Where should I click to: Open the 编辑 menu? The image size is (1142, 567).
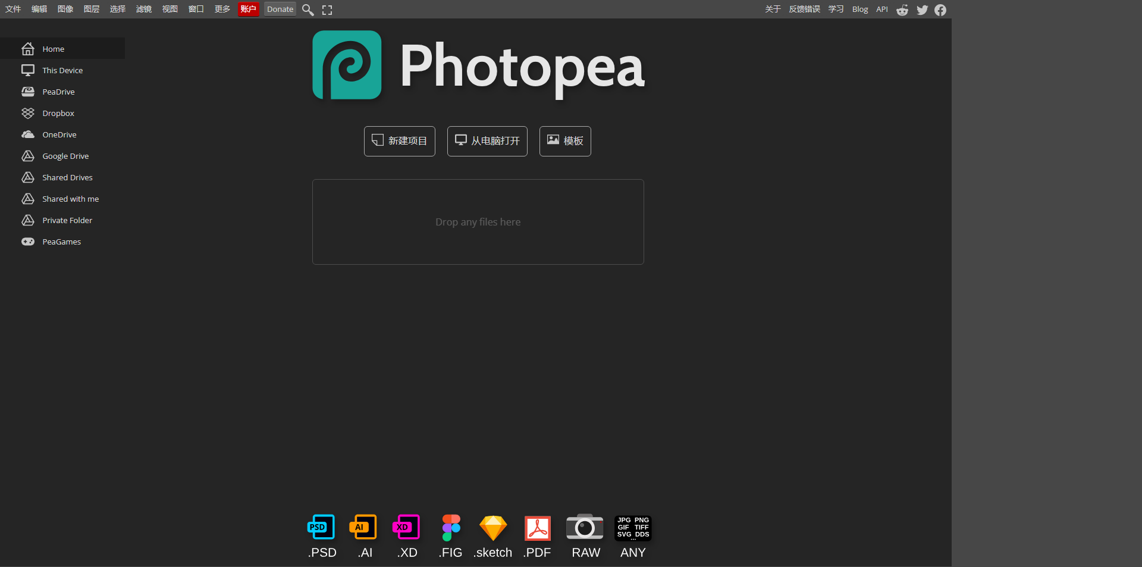tap(39, 9)
